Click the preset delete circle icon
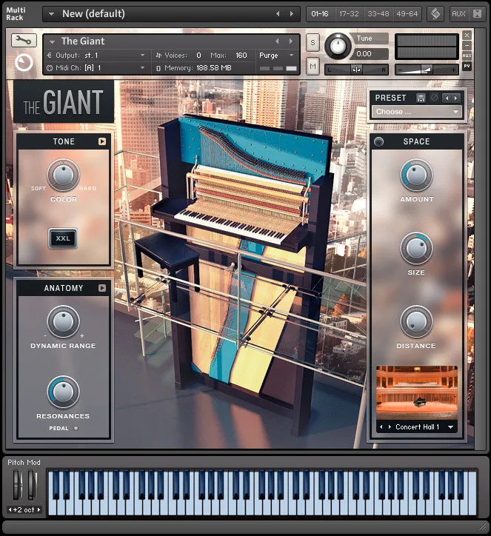The height and width of the screenshot is (536, 491). coord(434,98)
